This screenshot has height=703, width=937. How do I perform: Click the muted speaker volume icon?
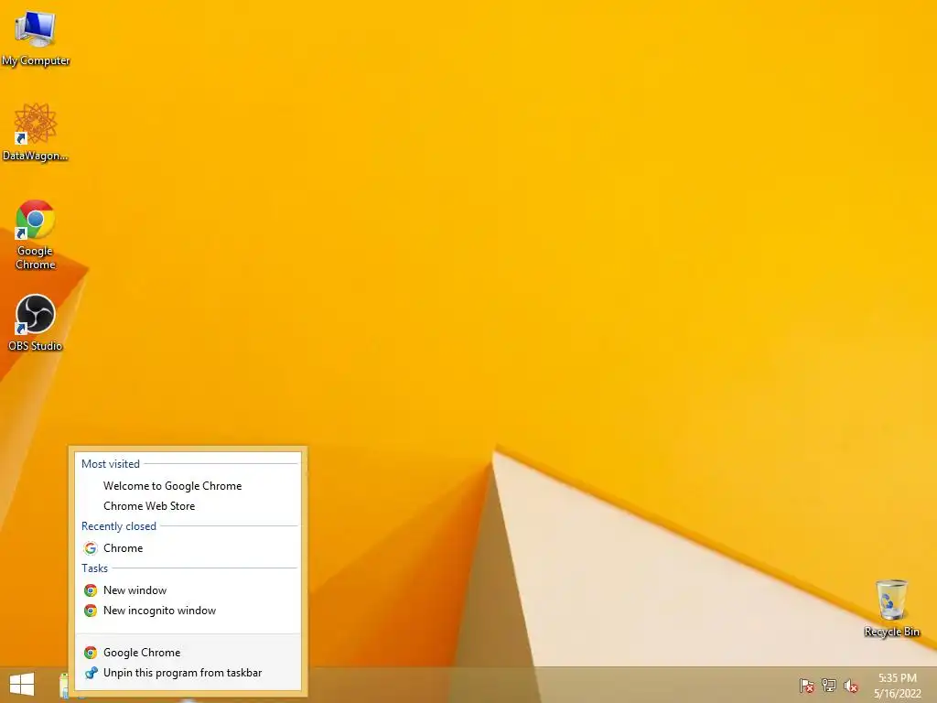click(850, 686)
